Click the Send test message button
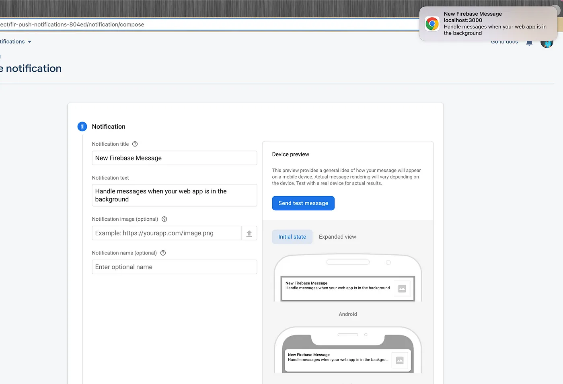 coord(303,203)
